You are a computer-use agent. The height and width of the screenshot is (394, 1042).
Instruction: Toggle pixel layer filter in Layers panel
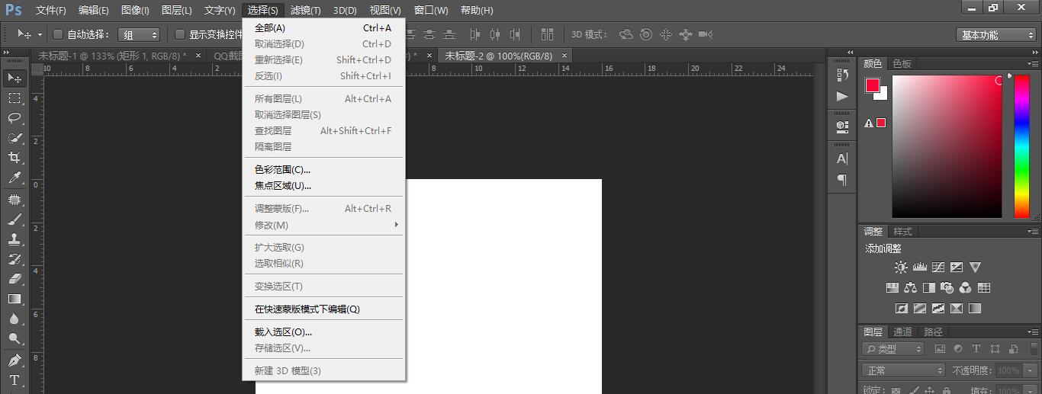[x=940, y=349]
